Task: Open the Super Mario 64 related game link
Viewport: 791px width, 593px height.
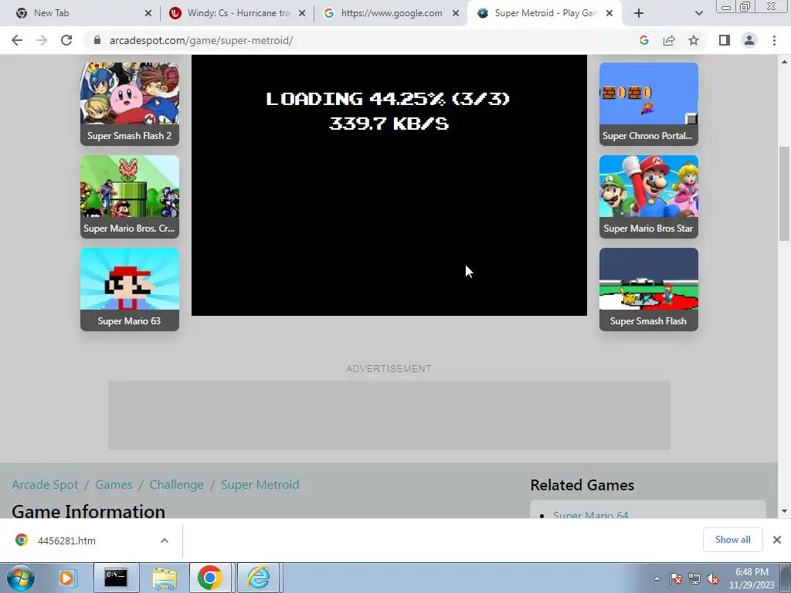Action: pyautogui.click(x=591, y=515)
